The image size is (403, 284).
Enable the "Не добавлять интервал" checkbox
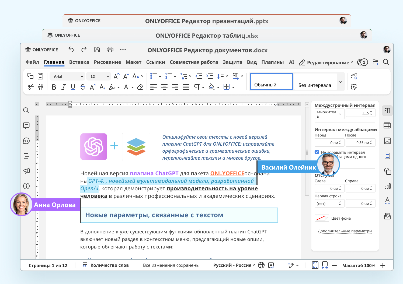click(x=317, y=152)
